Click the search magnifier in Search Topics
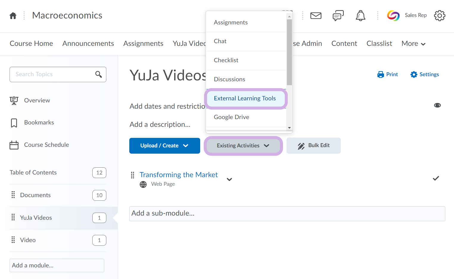This screenshot has height=279, width=454. tap(99, 74)
